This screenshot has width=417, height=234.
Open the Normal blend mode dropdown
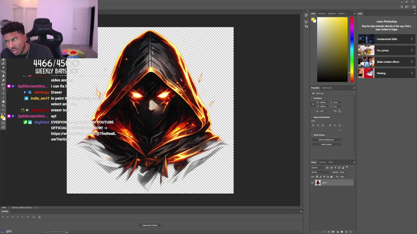[x=321, y=172]
